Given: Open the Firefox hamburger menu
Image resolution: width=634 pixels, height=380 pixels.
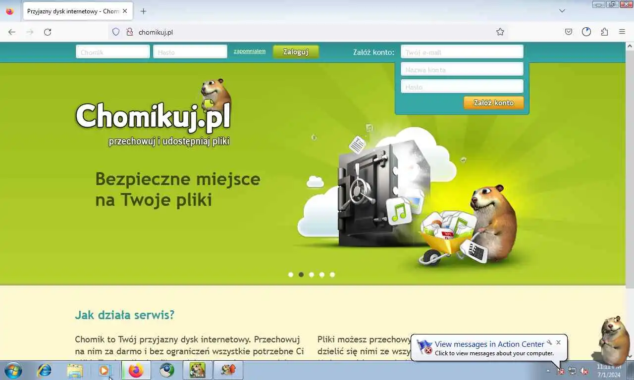Looking at the screenshot, I should coord(622,32).
